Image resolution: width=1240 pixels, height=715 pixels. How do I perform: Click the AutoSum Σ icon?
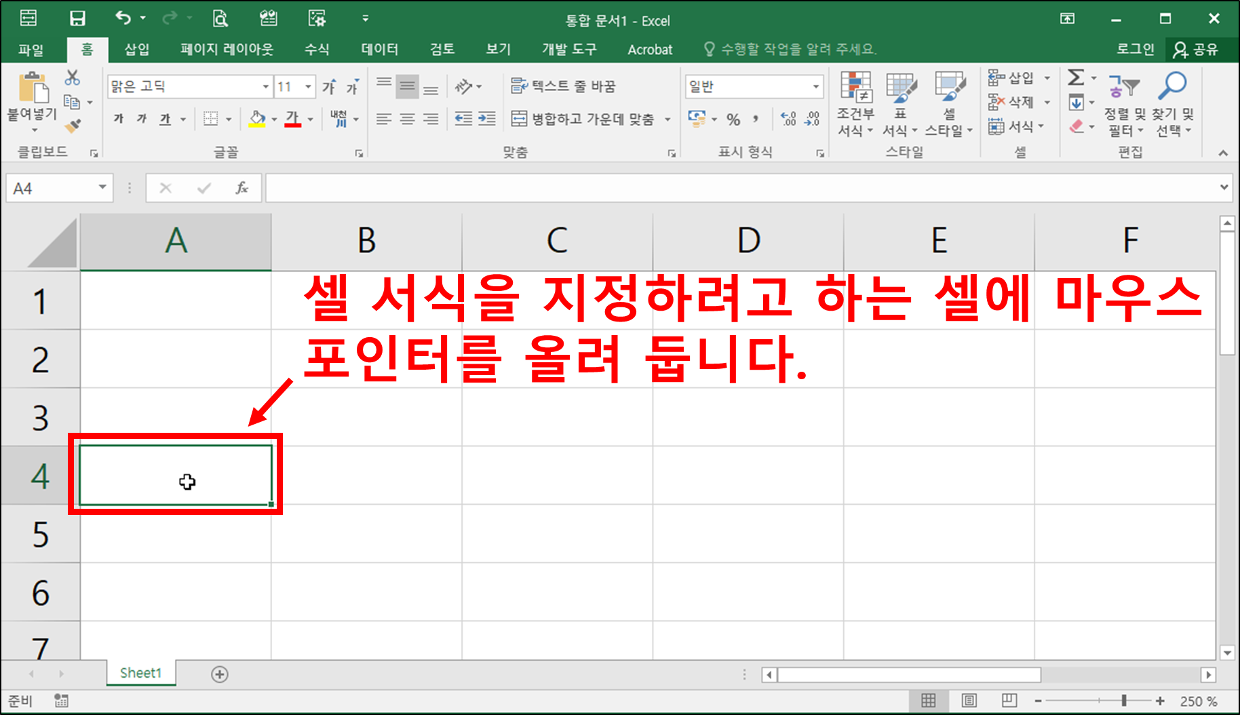pos(1075,77)
